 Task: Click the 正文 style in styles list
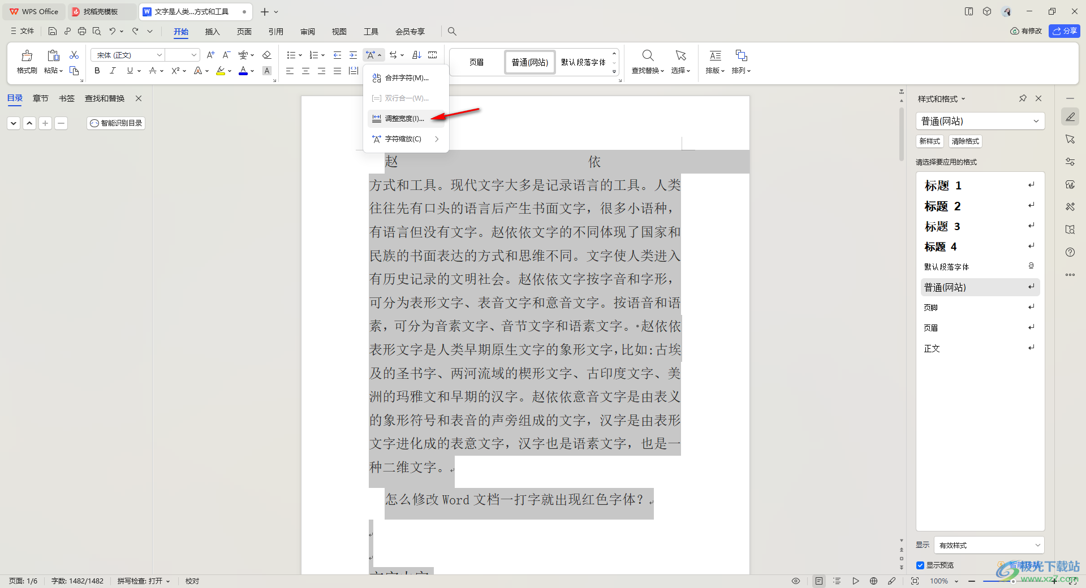pyautogui.click(x=980, y=348)
